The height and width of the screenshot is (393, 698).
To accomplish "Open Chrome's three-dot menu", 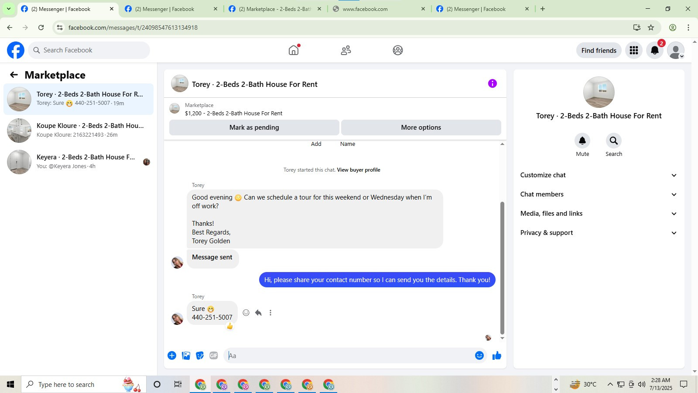I will (688, 28).
